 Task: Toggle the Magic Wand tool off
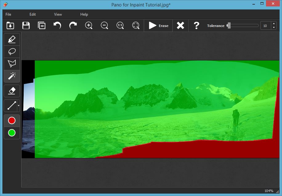11,76
